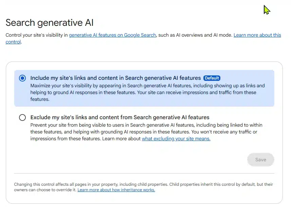Viewport: 291px width, 216px height.
Task: Click the Save button
Action: tap(260, 160)
